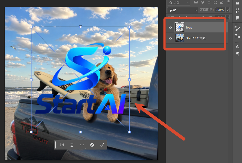The width and height of the screenshot is (242, 163).
Task: Toggle the layer filtering switch
Action: point(229,2)
